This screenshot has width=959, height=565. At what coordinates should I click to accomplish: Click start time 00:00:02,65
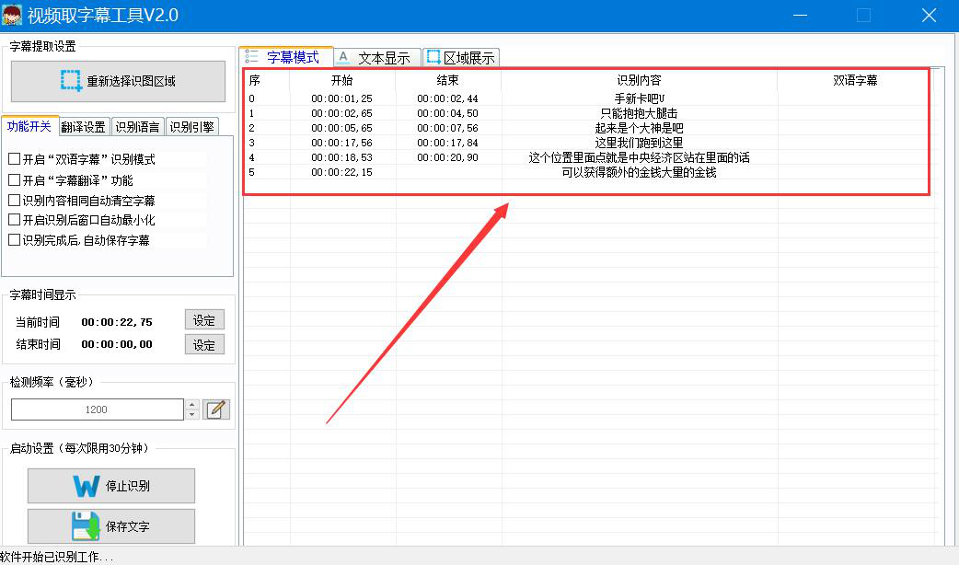pos(341,113)
